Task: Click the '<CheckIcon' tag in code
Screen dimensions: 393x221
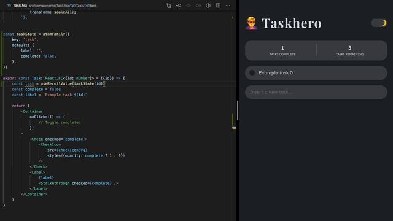Action: [50, 144]
